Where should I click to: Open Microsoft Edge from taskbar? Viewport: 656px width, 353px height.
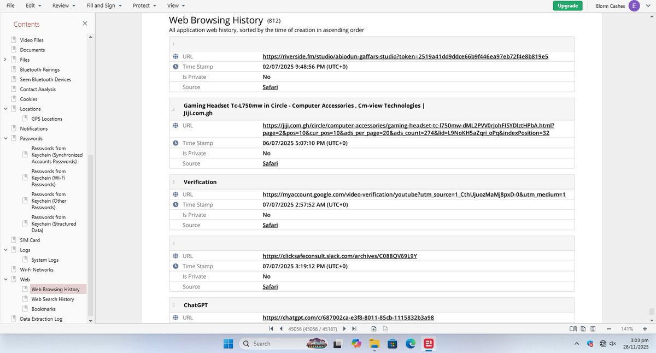pyautogui.click(x=411, y=343)
